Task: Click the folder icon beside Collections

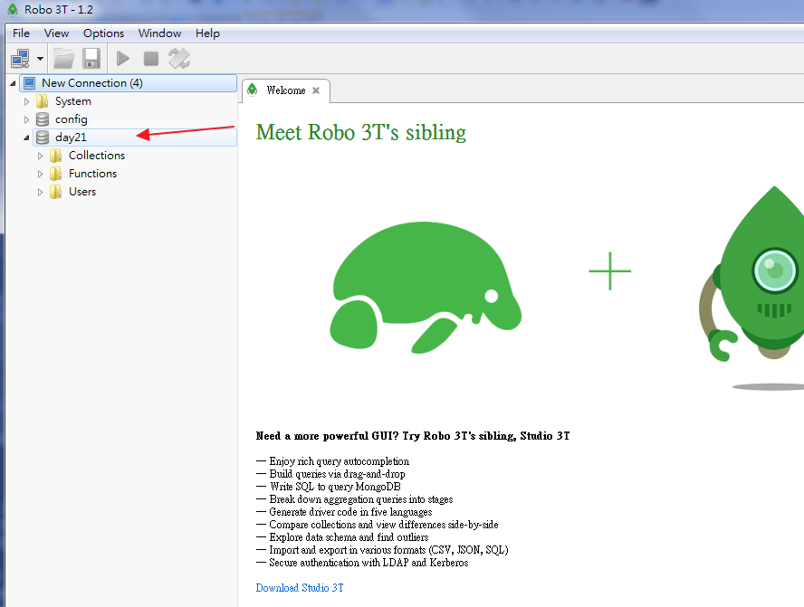Action: coord(56,156)
